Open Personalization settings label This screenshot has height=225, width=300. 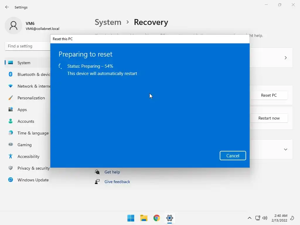[x=31, y=98]
